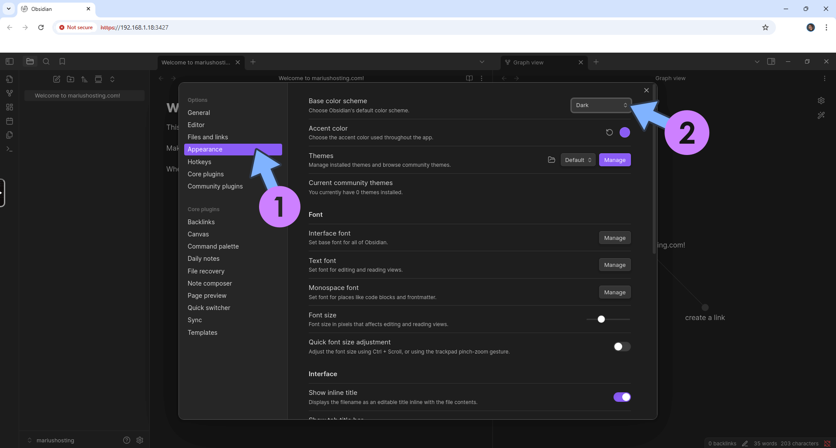Click the quick switcher ribbon icon
The height and width of the screenshot is (448, 836).
10,79
